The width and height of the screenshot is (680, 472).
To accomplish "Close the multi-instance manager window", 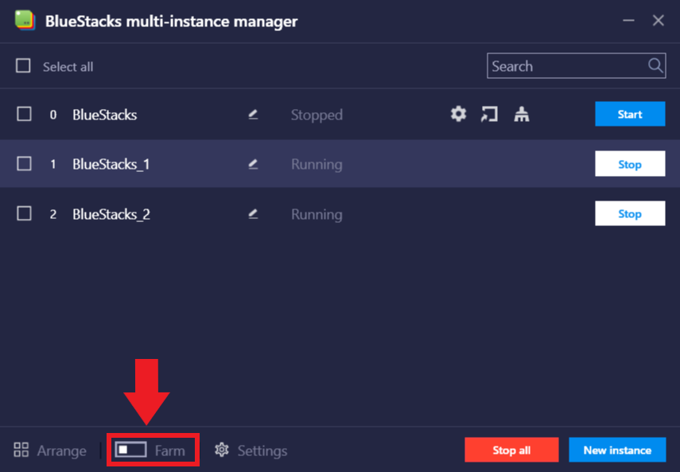I will point(659,21).
